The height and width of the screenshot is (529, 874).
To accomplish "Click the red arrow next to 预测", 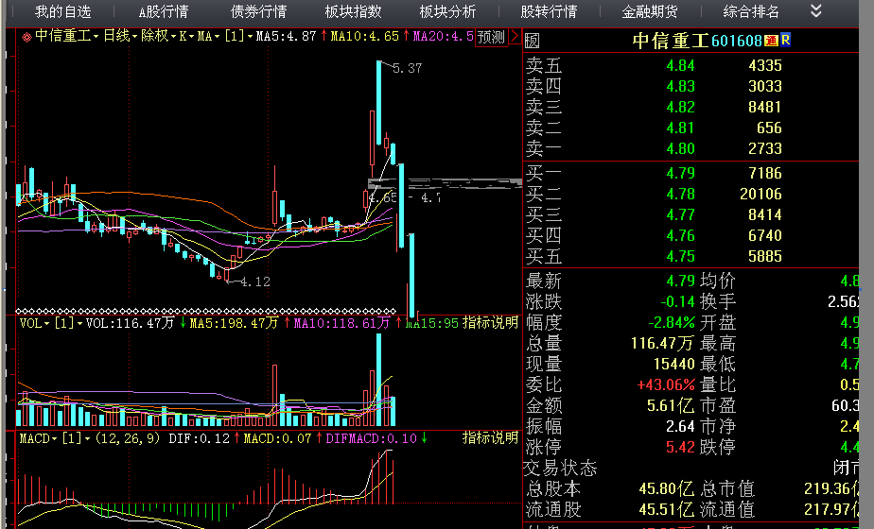I will [x=515, y=37].
